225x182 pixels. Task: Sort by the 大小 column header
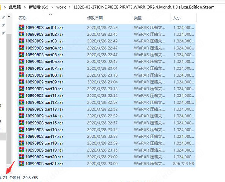(177, 18)
